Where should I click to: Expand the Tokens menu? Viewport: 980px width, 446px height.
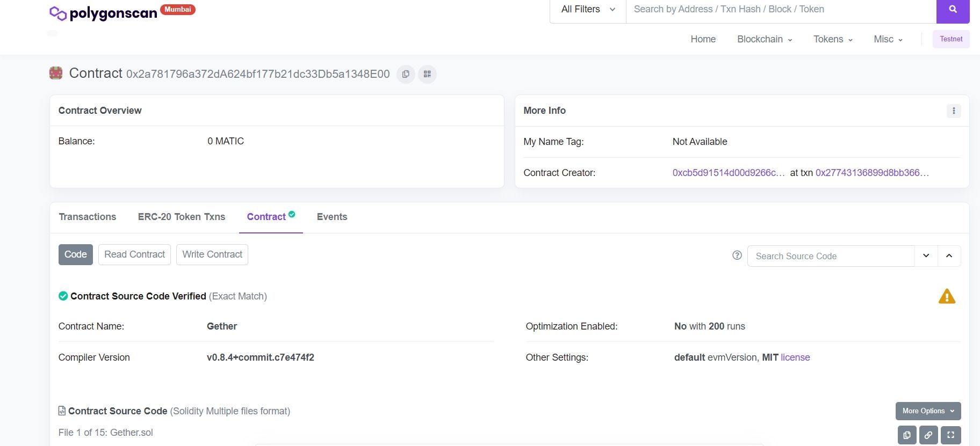pyautogui.click(x=833, y=39)
